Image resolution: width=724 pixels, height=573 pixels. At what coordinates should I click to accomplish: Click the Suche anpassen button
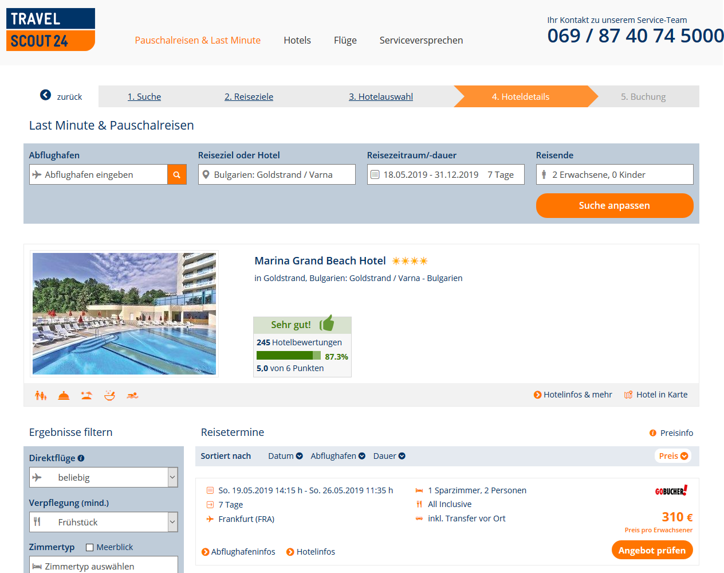[615, 205]
